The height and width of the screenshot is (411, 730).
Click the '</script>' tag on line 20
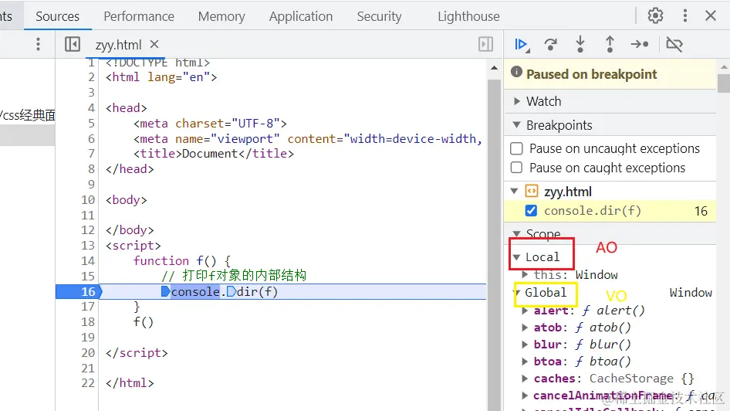[137, 353]
